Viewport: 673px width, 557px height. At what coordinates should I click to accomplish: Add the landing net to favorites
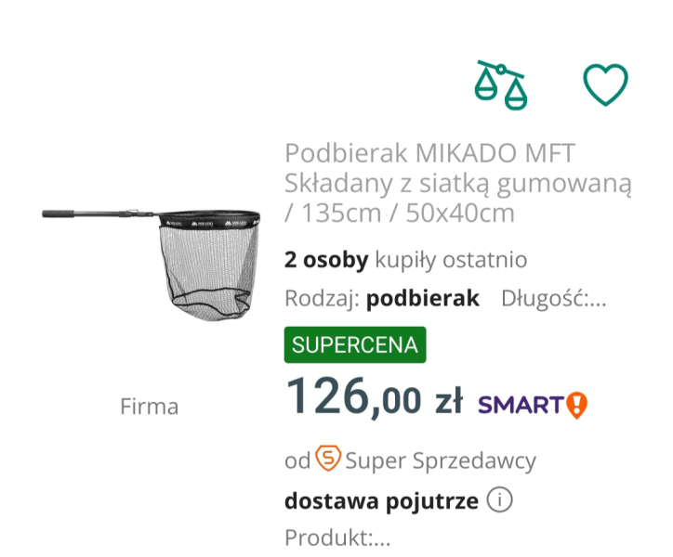605,84
